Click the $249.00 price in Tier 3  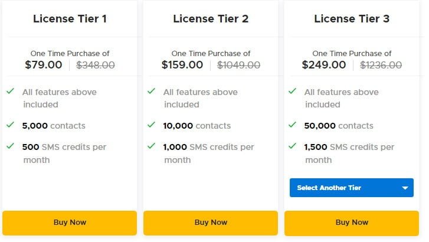tap(324, 65)
